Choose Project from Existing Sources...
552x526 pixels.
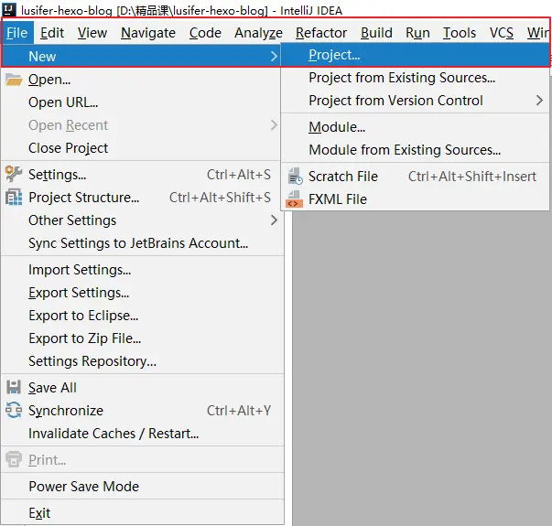(x=415, y=78)
